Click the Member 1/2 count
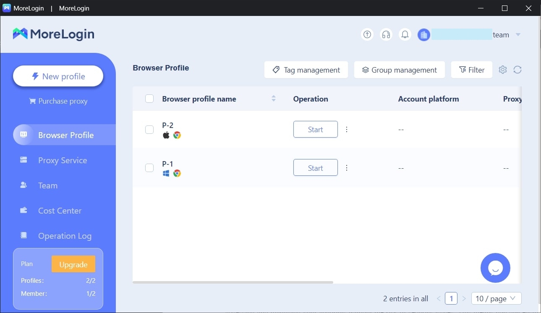 (91, 294)
